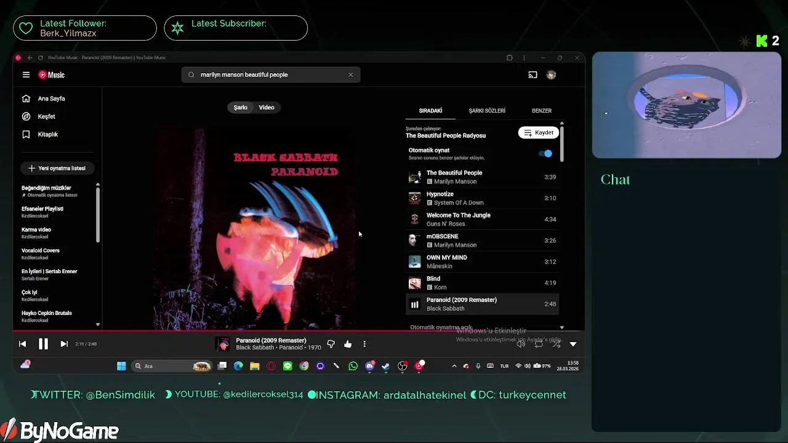
Task: Click the Paranoid queue row pause icon
Action: (x=415, y=304)
